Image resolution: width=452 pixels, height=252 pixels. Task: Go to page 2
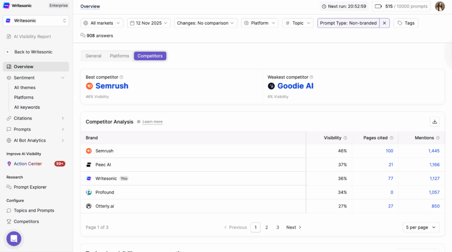click(267, 227)
